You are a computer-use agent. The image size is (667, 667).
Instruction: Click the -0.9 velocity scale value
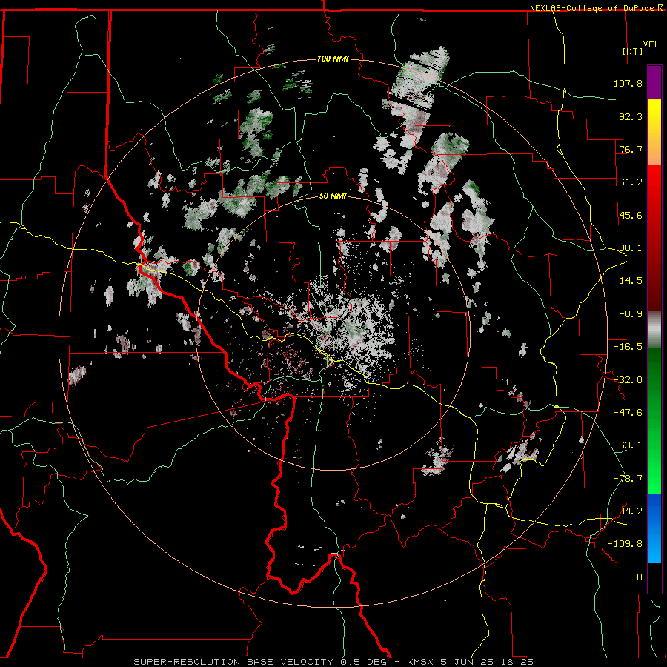pos(631,314)
